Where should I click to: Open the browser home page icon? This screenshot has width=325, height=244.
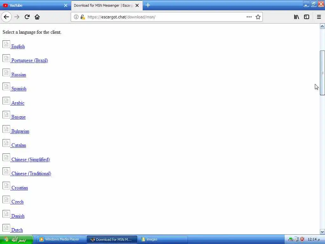(37, 17)
